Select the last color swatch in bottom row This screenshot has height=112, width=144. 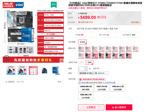pos(129,55)
